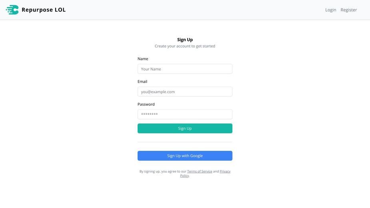
Task: Click the Name field label
Action: pyautogui.click(x=143, y=59)
